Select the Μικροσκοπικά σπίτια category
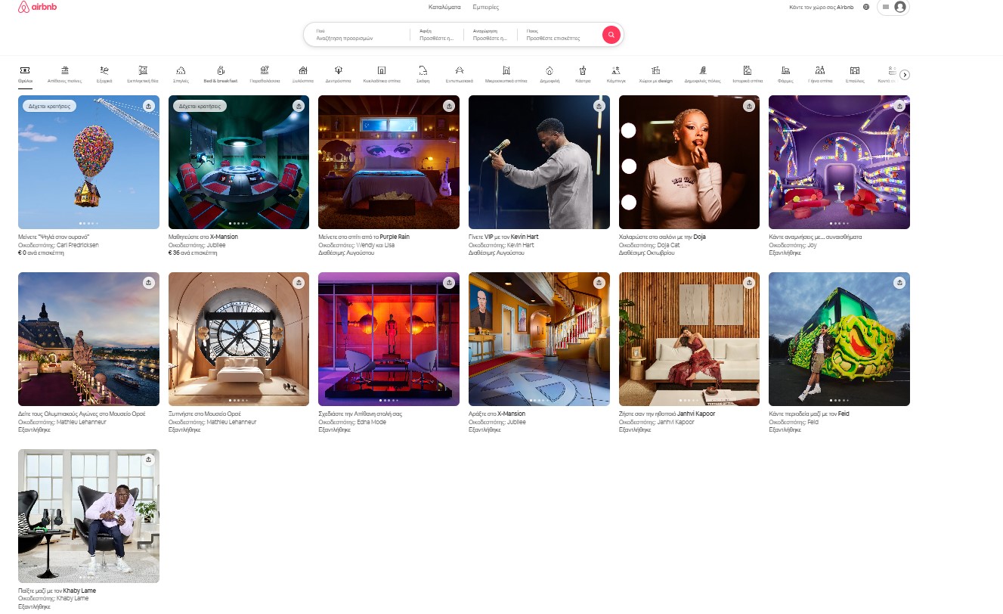The width and height of the screenshot is (1003, 614). tap(506, 73)
